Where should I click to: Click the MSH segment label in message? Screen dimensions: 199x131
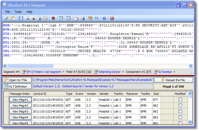click(6, 25)
